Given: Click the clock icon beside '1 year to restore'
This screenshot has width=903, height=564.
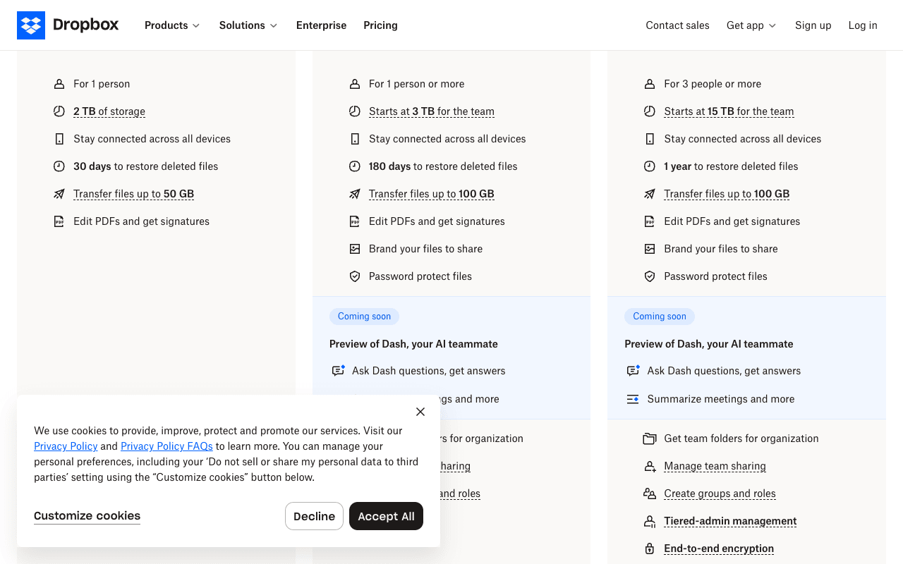Looking at the screenshot, I should [x=650, y=166].
